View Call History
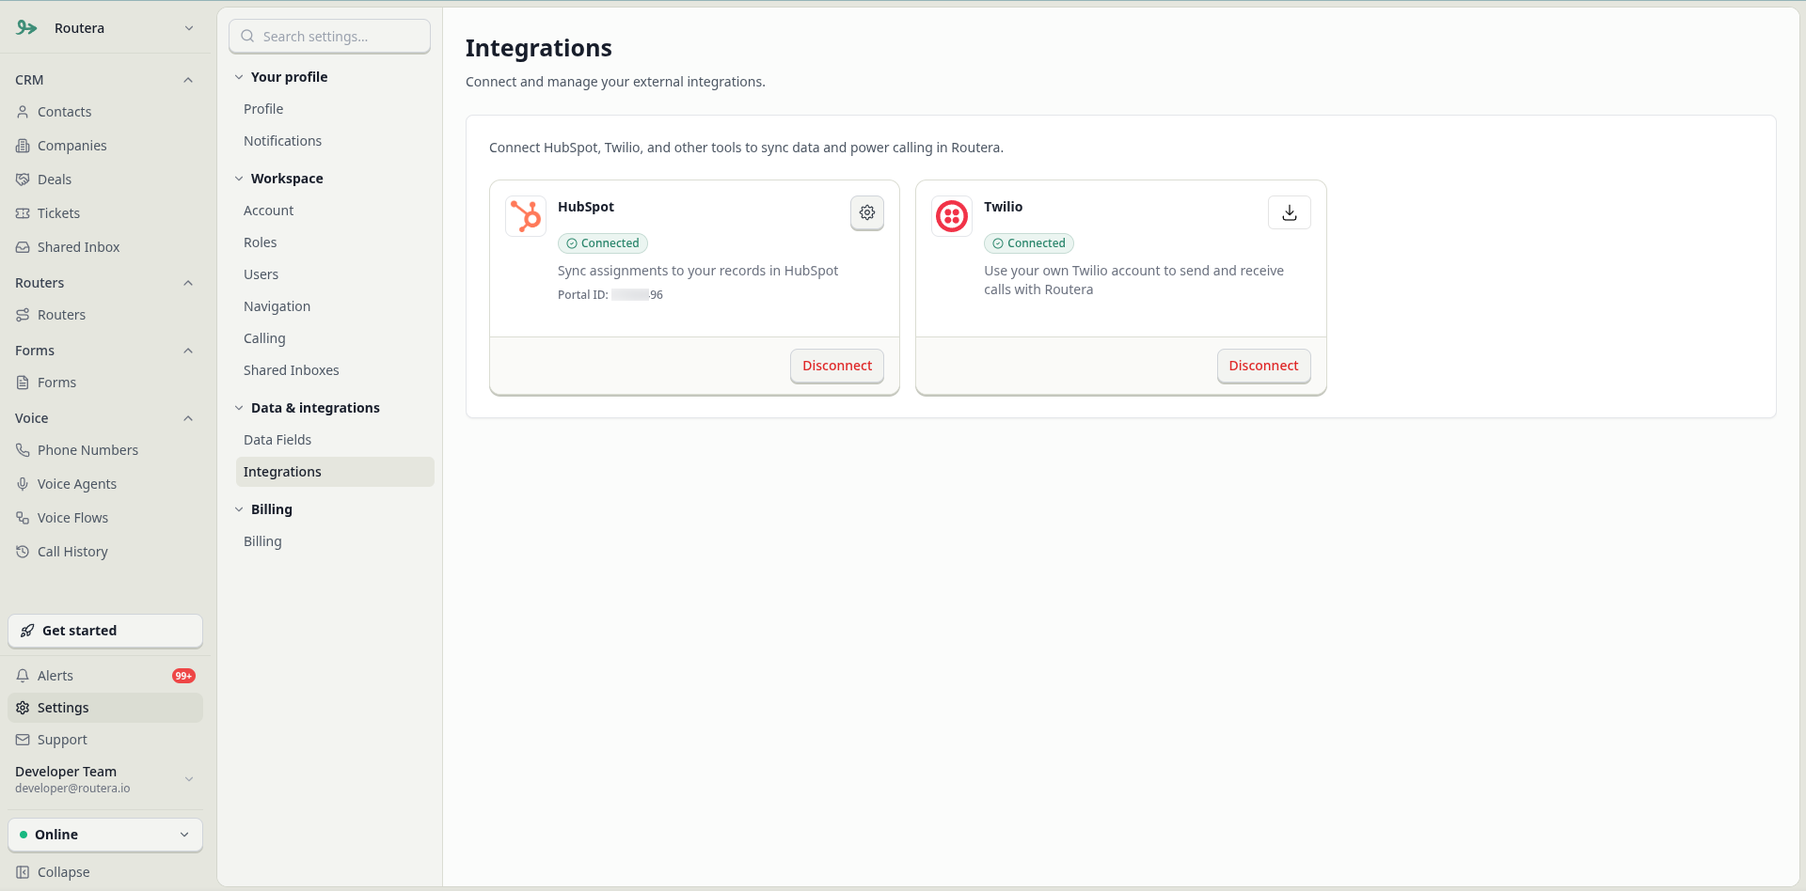The width and height of the screenshot is (1806, 891). coord(105,552)
